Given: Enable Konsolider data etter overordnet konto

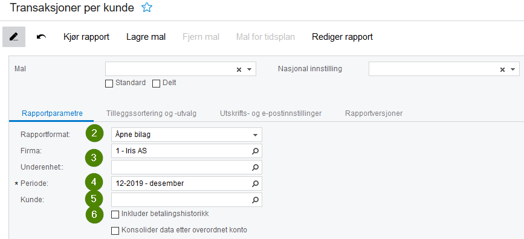Looking at the screenshot, I should (115, 231).
